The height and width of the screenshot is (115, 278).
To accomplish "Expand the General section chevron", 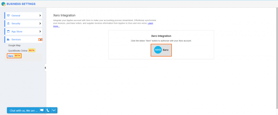I will 40,15.
